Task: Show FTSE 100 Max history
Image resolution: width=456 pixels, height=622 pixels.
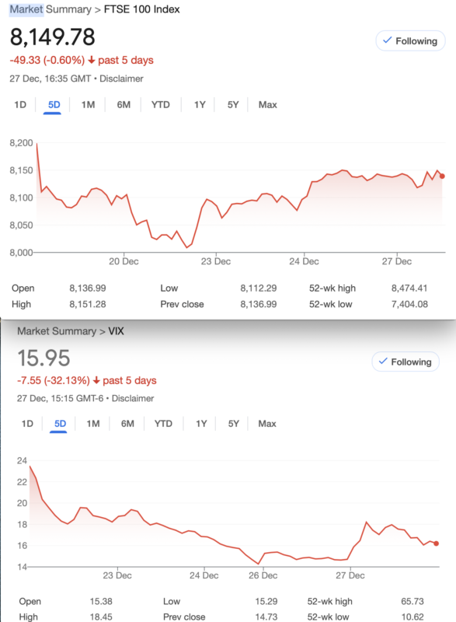Action: click(x=268, y=105)
